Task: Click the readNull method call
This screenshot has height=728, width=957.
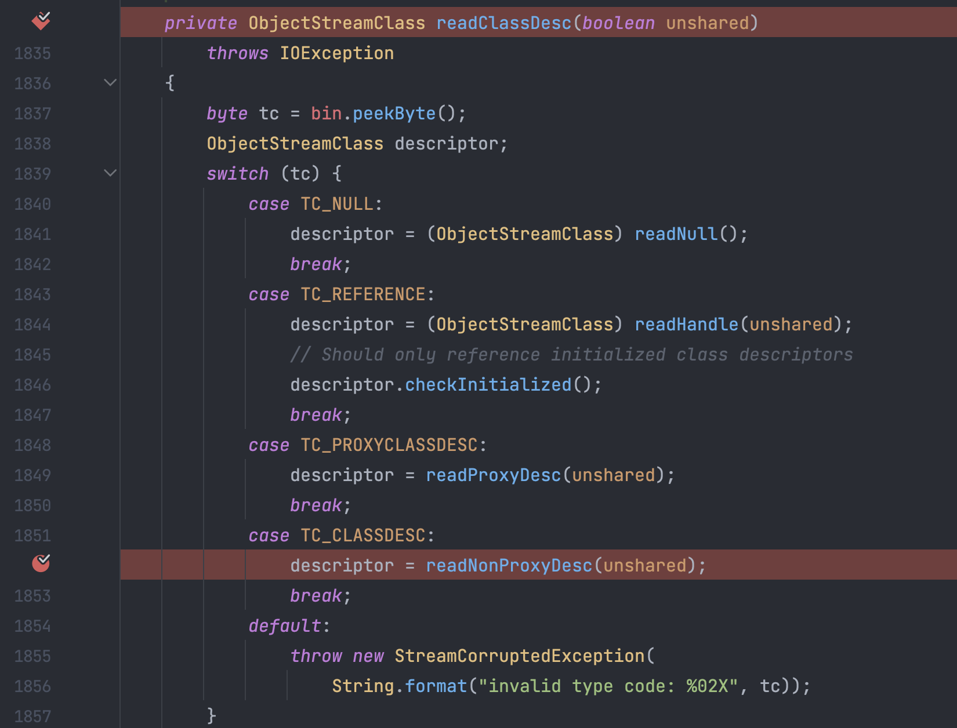Action: pos(676,234)
